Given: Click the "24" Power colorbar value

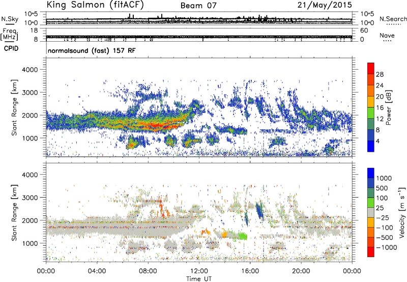Looking at the screenshot, I should 380,86.
